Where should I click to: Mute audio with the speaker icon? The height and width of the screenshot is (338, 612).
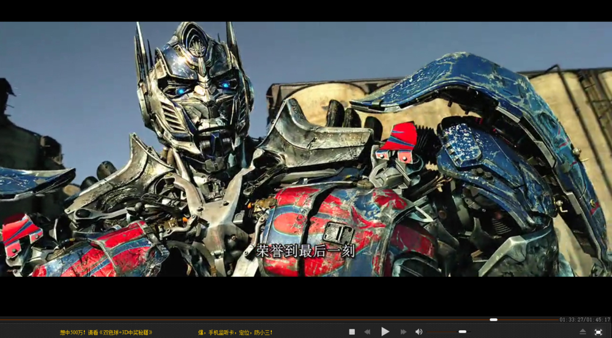(x=419, y=332)
